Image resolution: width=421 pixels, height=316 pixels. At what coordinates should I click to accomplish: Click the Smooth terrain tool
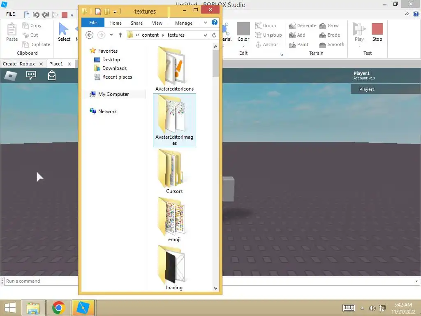tap(332, 44)
